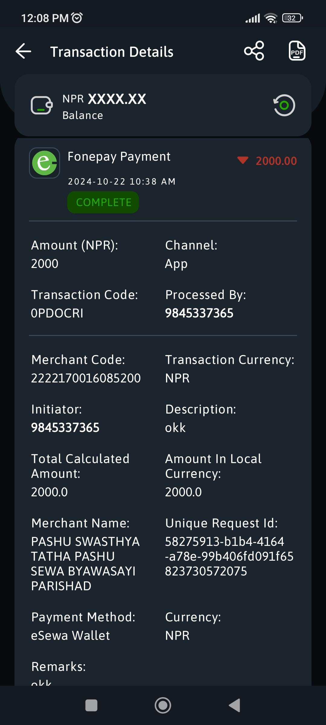Tap the Android back triangle button
This screenshot has height=725, width=326.
coord(235,706)
